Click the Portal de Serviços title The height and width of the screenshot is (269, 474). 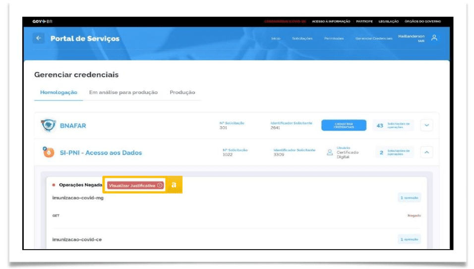85,39
